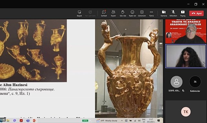Viewport: 207px width, 123px height.
Task: Select the presenter's video tile with red banner
Action: 186,31
